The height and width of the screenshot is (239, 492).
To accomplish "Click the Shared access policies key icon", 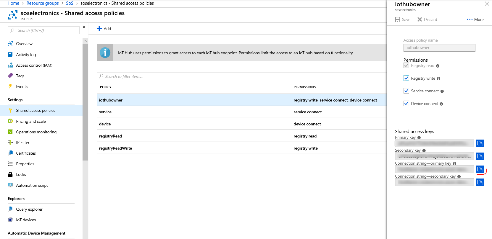I will (10, 110).
